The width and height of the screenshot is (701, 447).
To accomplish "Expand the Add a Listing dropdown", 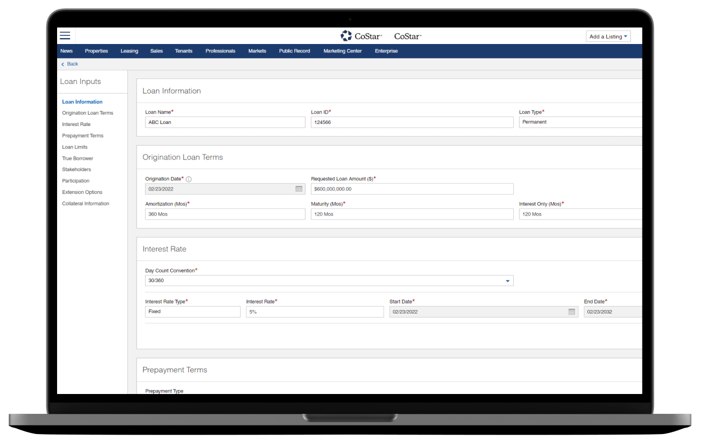I will pos(608,36).
